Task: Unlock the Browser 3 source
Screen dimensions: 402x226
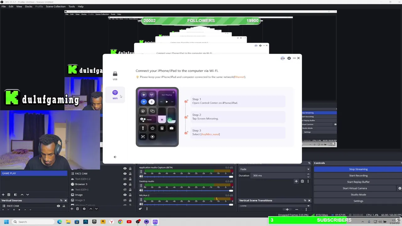Action: click(x=130, y=184)
